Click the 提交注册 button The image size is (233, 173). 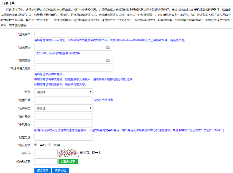pos(43,170)
